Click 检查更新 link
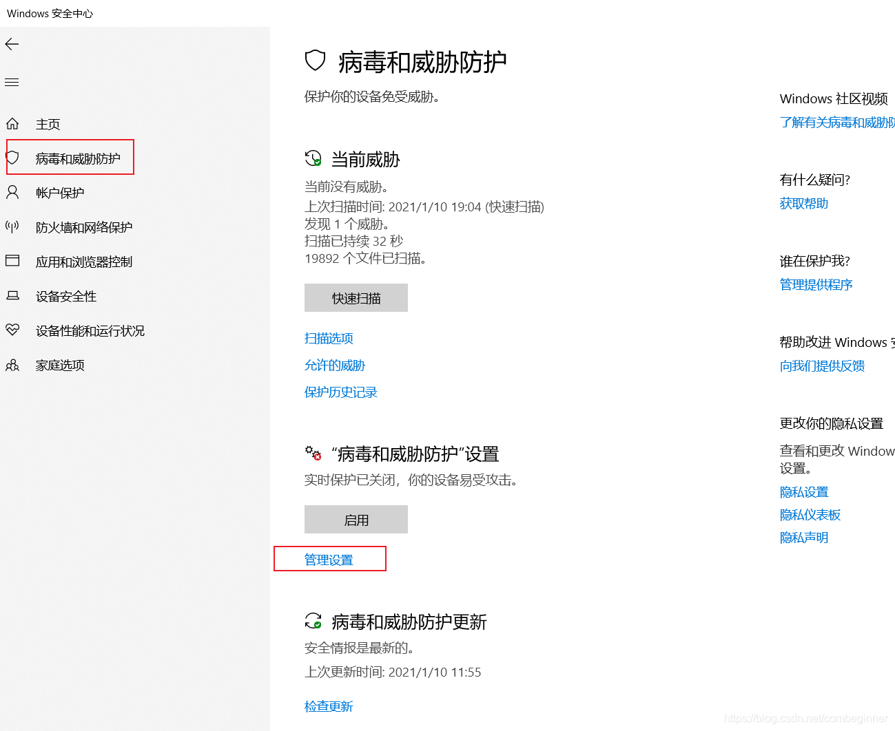Image resolution: width=895 pixels, height=731 pixels. click(329, 706)
